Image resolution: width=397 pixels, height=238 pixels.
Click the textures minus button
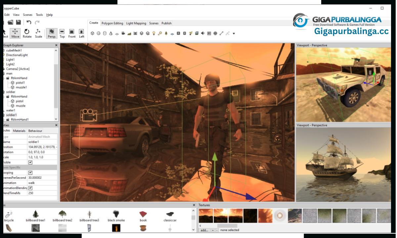[x=217, y=230]
